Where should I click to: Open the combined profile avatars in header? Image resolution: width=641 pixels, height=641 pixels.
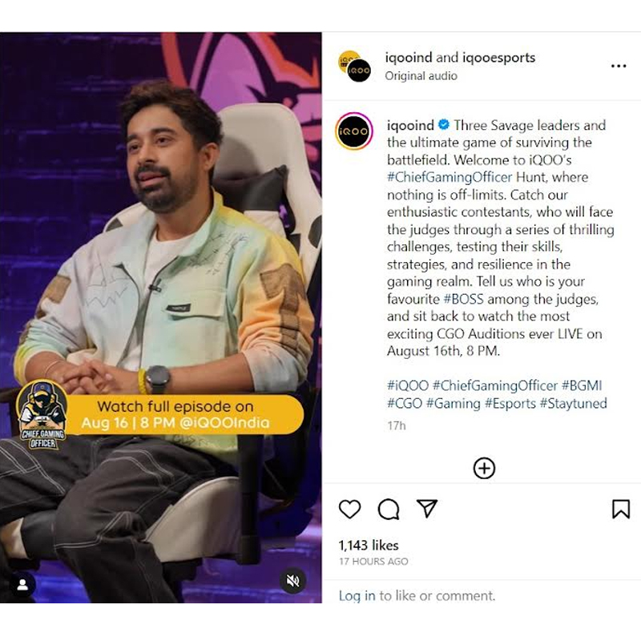click(x=354, y=66)
